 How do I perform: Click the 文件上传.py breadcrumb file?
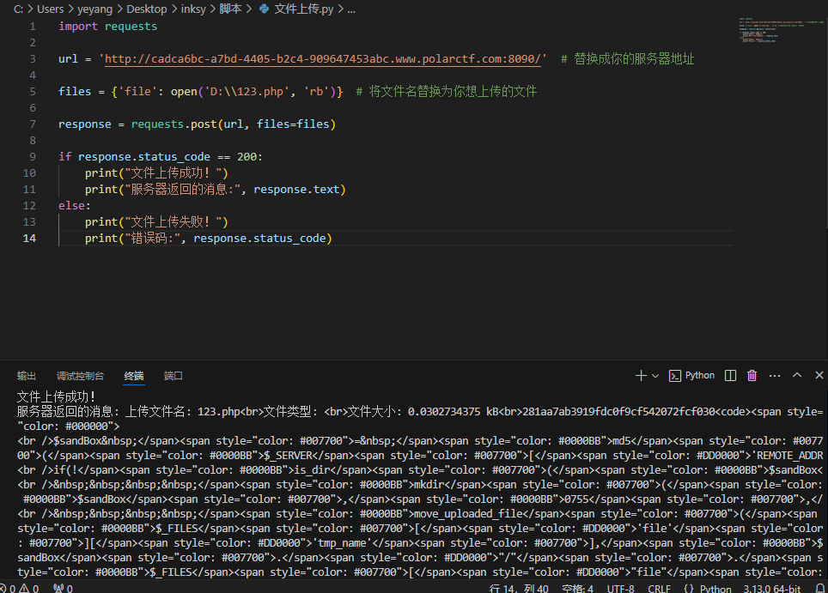(x=304, y=9)
